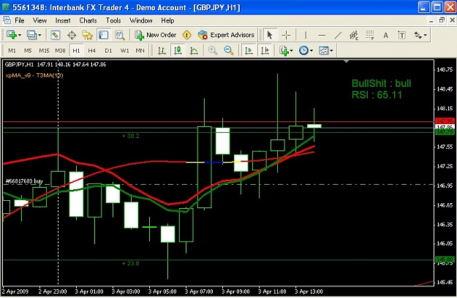Viewport: 457px width, 298px height.
Task: Switch to MN monthly timeframe
Action: (x=140, y=50)
